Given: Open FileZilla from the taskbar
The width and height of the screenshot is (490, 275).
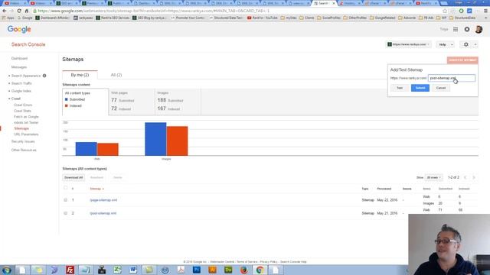Looking at the screenshot, I should coord(70,270).
